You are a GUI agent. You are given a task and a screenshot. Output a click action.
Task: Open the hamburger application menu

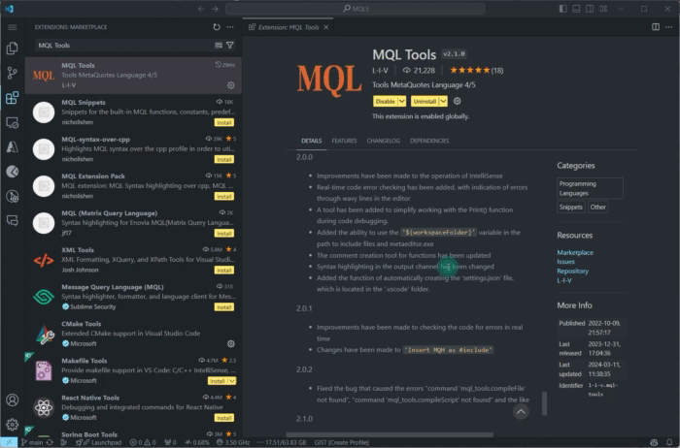12,27
